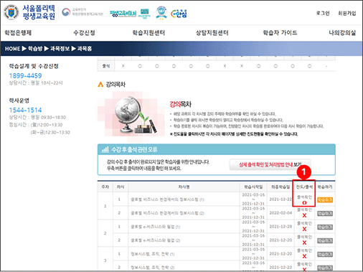This screenshot has height=272, width=363.
Task: Click the red X mark for 정보시스템, 조직, 전략 (1)
Action: (304, 256)
